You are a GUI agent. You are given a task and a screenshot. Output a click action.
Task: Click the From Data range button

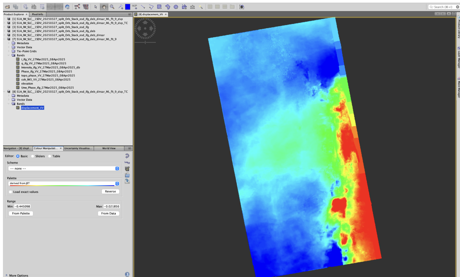(109, 213)
